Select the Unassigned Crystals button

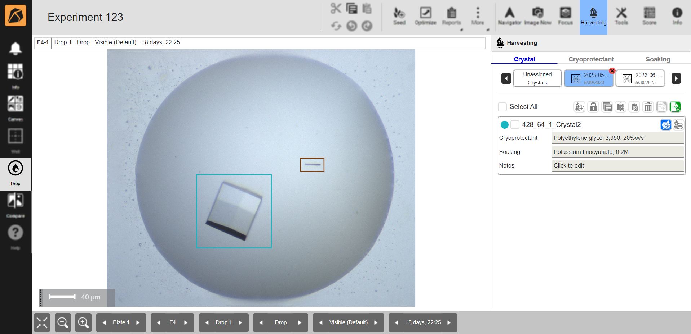[537, 78]
